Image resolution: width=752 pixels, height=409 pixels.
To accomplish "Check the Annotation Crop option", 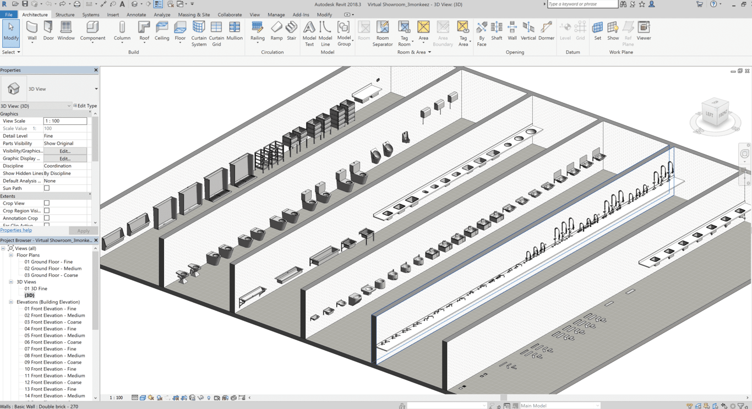I will coord(47,218).
